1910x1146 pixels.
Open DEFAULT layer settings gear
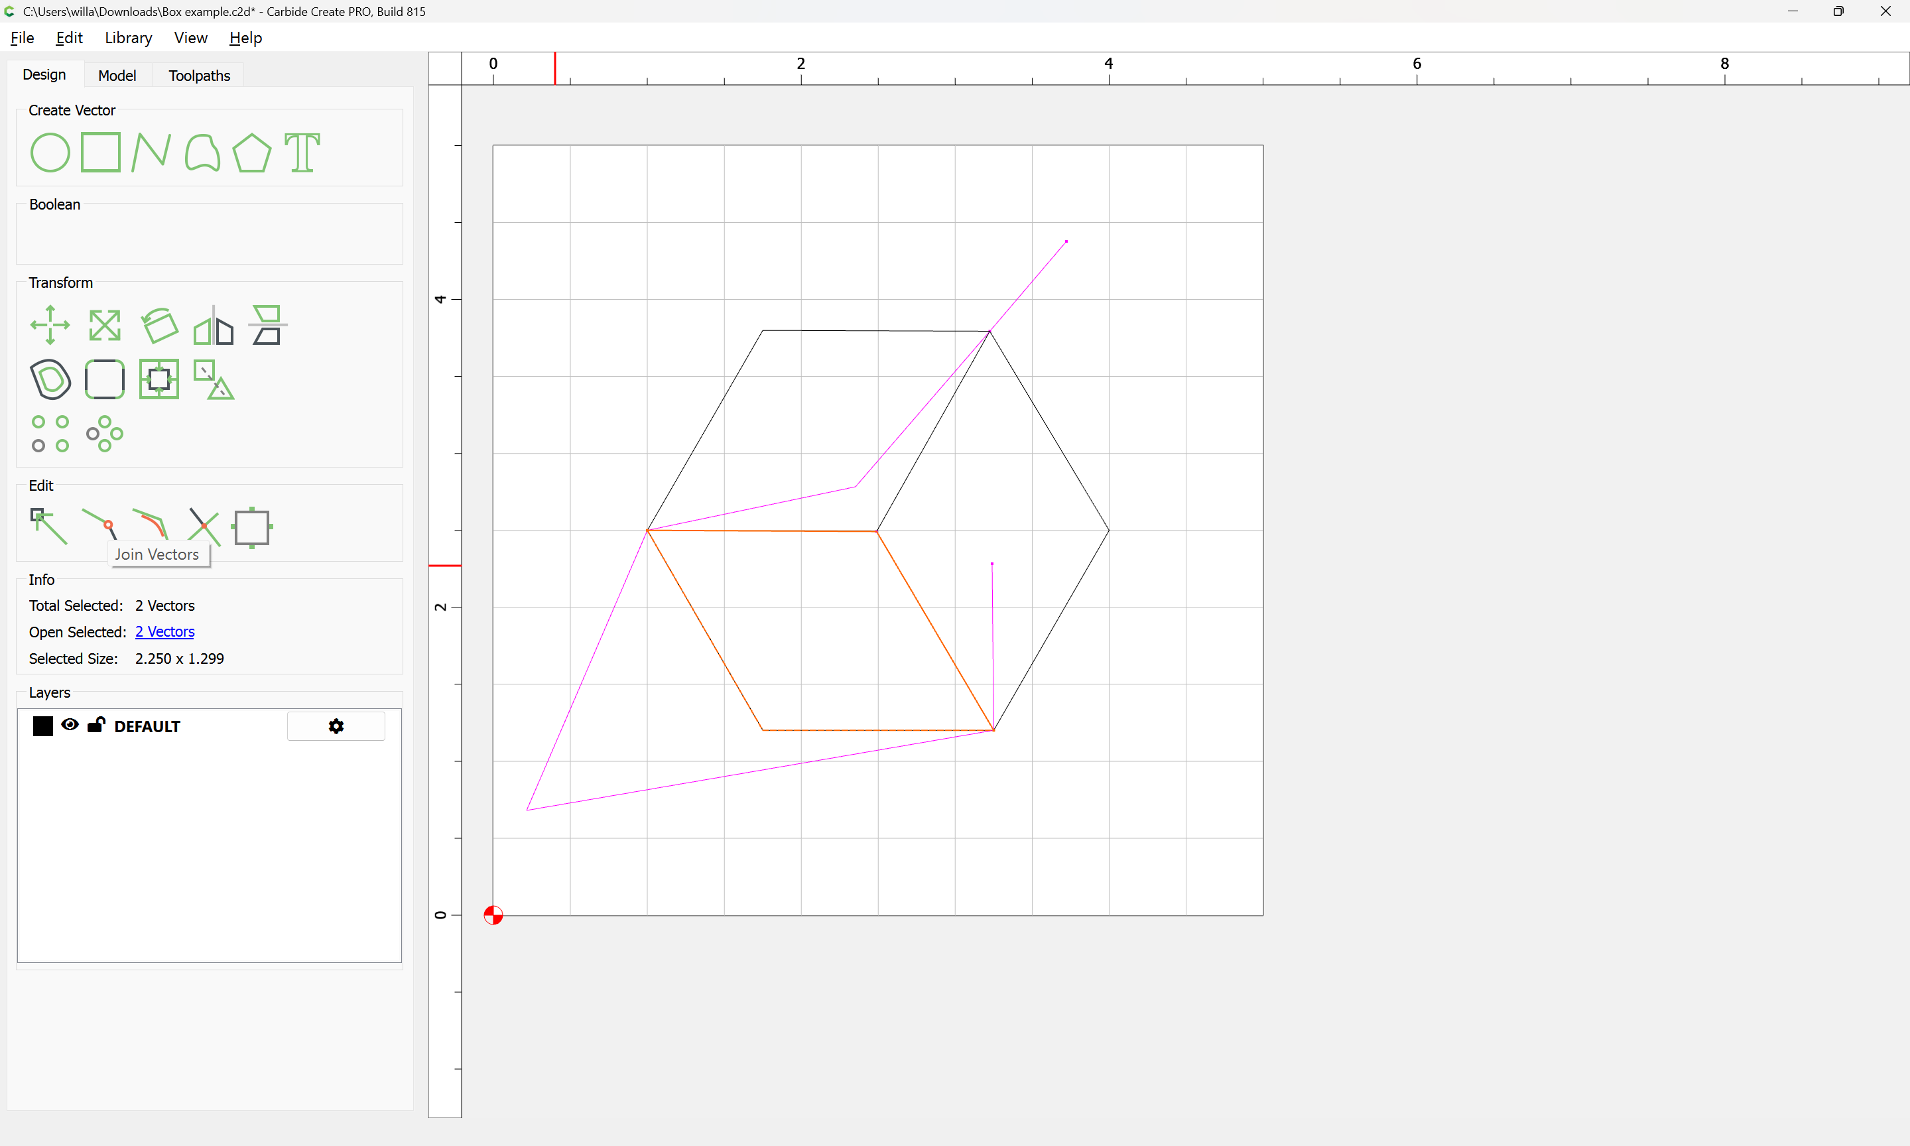[x=336, y=726]
